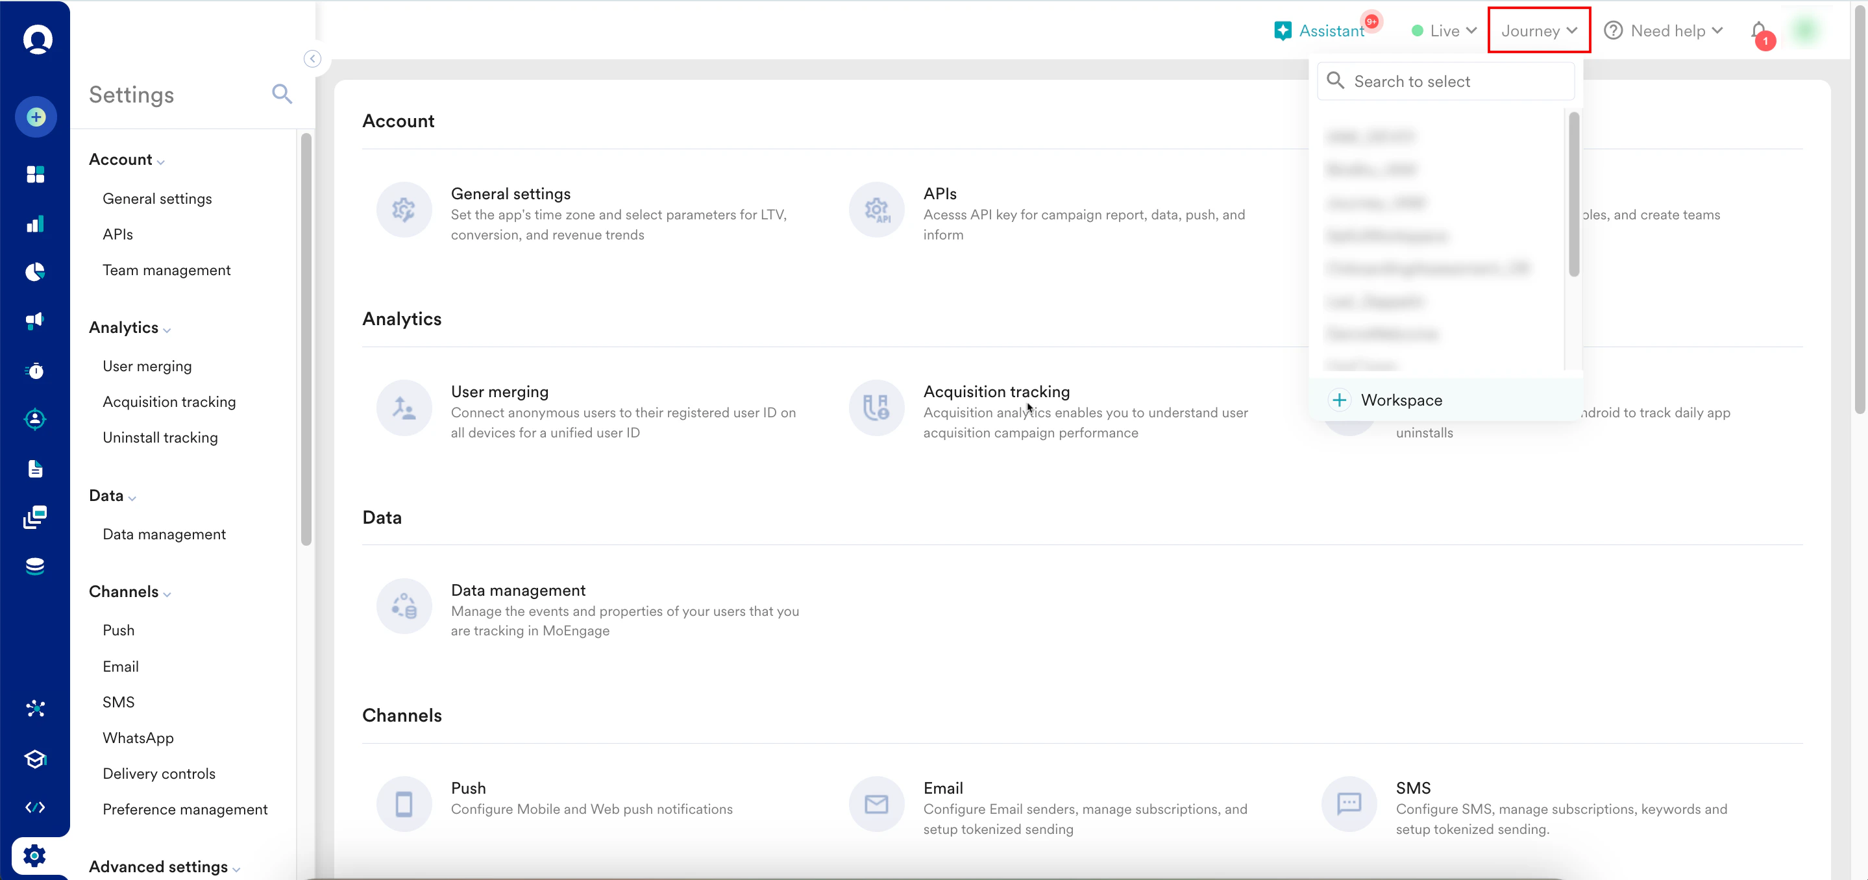This screenshot has height=880, width=1868.
Task: Click the Search to select field
Action: [1446, 81]
